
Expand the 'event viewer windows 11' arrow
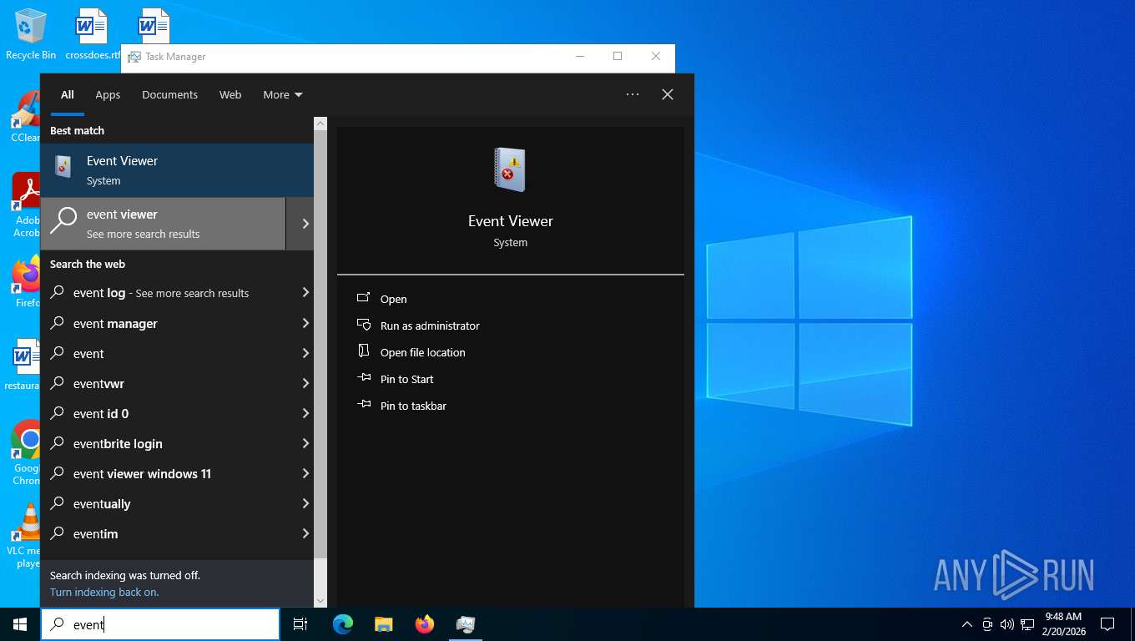tap(305, 473)
